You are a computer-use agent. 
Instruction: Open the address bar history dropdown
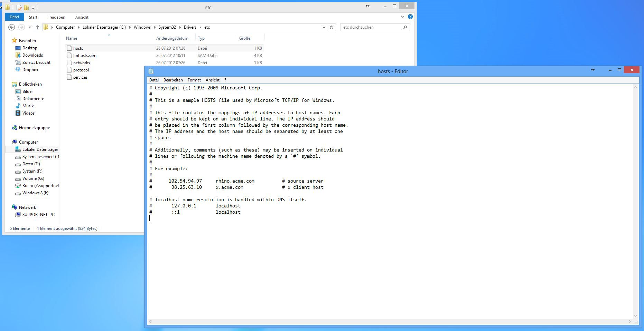324,27
